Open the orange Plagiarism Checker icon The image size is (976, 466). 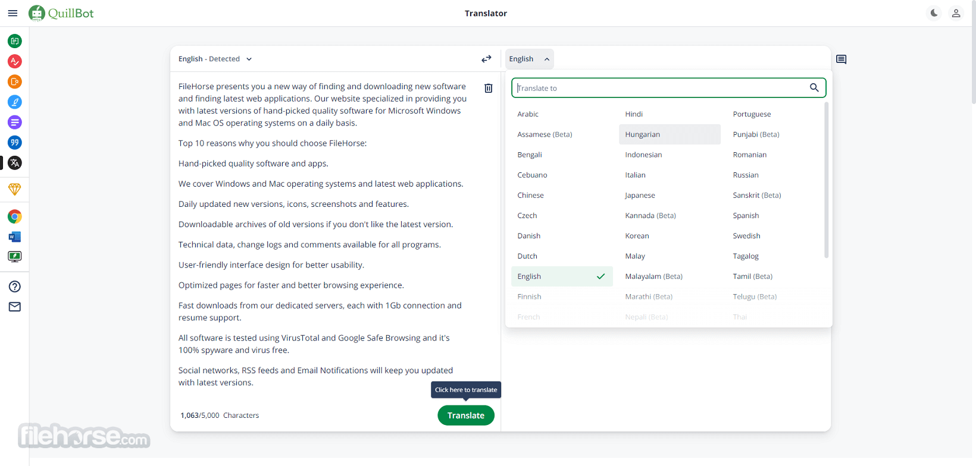click(x=15, y=81)
